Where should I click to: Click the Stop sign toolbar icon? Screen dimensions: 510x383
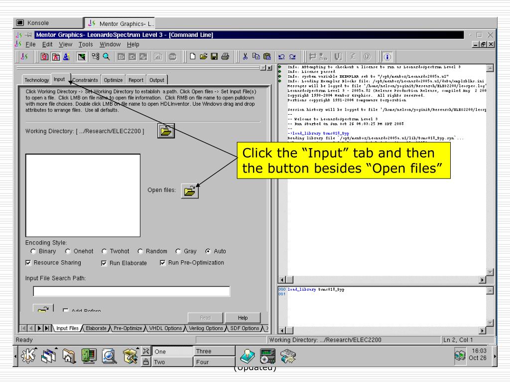[172, 57]
